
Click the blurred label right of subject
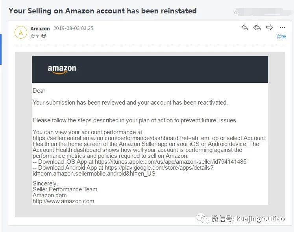[263, 12]
